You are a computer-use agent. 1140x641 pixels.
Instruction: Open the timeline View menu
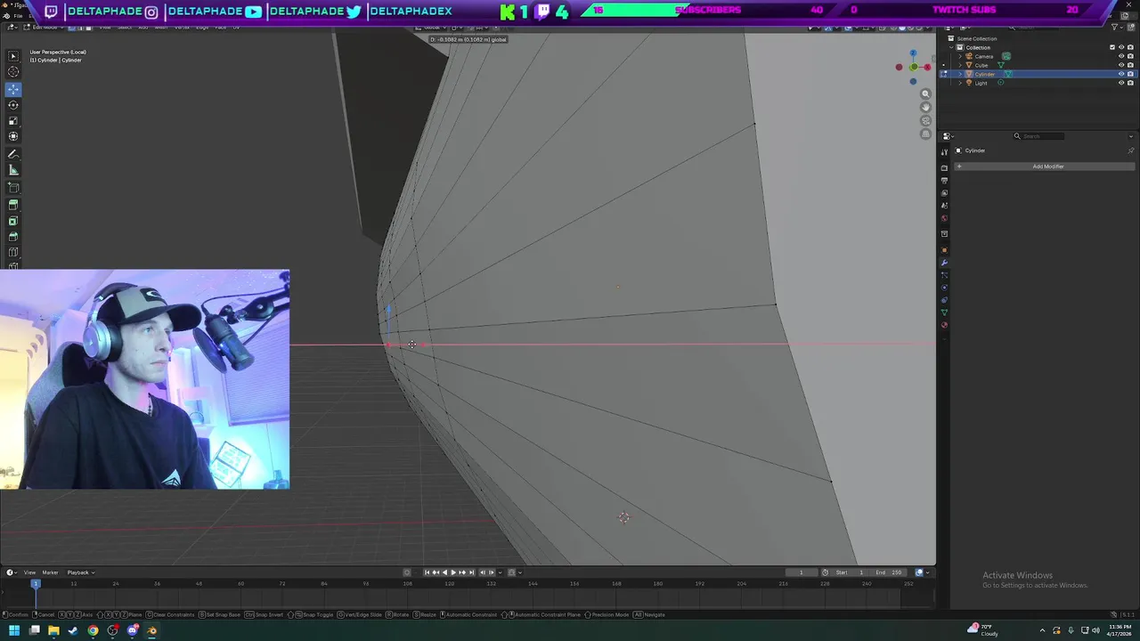pos(29,572)
